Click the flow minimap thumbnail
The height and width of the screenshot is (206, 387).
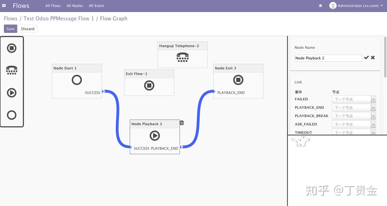point(301,142)
